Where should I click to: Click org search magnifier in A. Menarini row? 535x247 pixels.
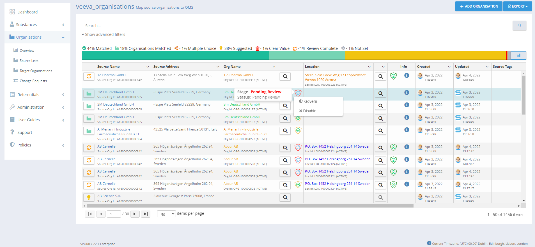[285, 131]
